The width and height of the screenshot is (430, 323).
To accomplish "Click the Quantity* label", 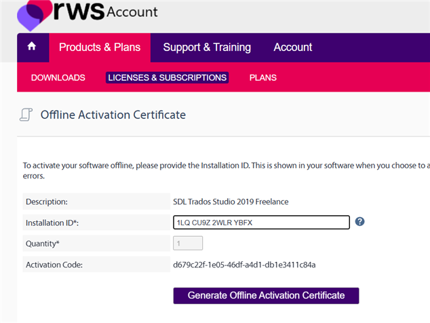I will point(43,244).
